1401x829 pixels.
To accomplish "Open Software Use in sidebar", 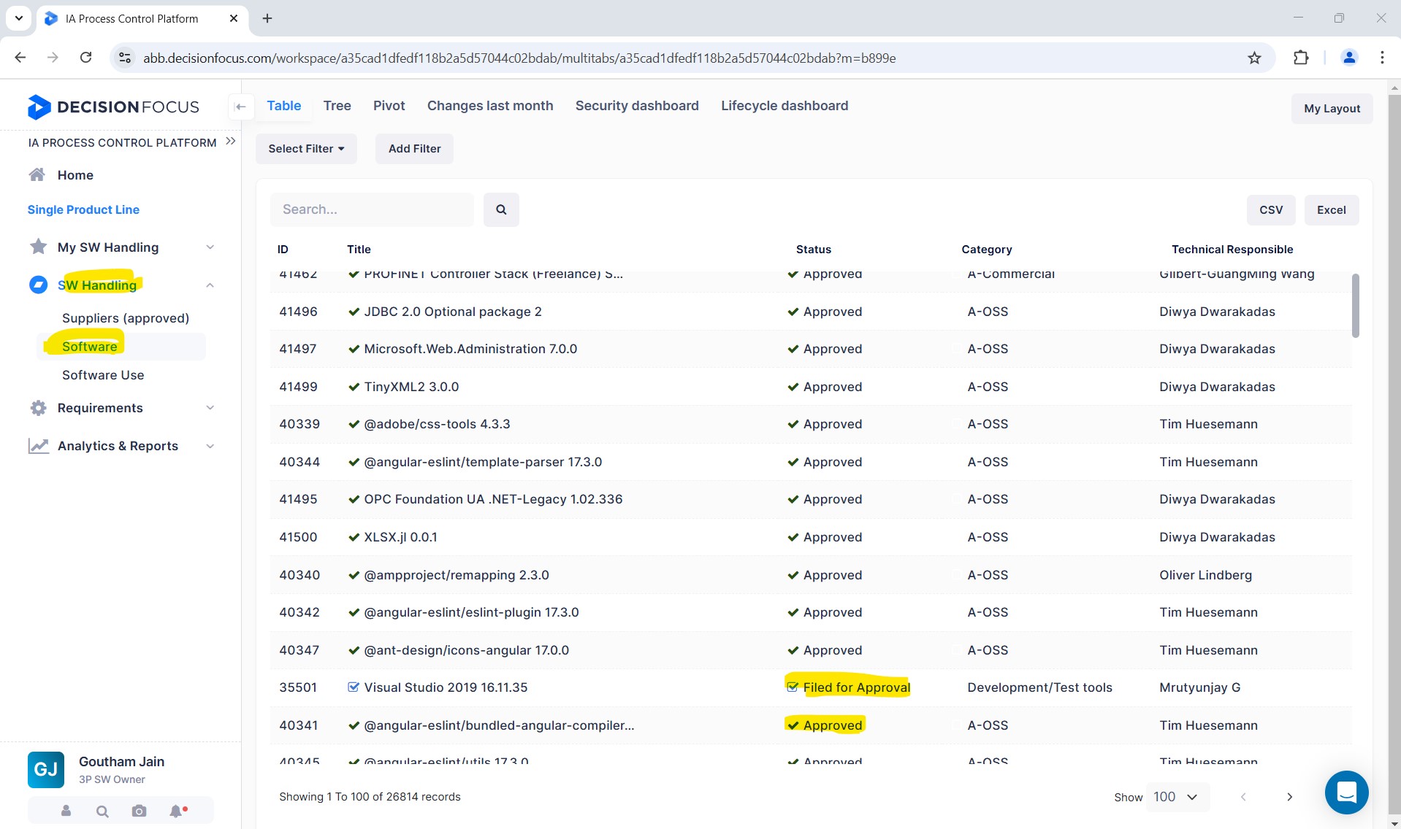I will coord(103,375).
